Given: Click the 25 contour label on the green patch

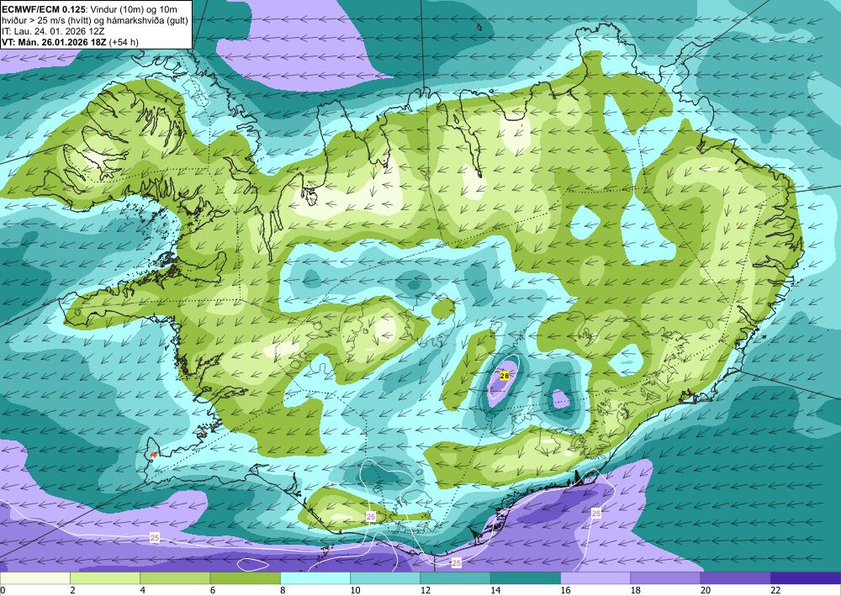Looking at the screenshot, I should (371, 517).
